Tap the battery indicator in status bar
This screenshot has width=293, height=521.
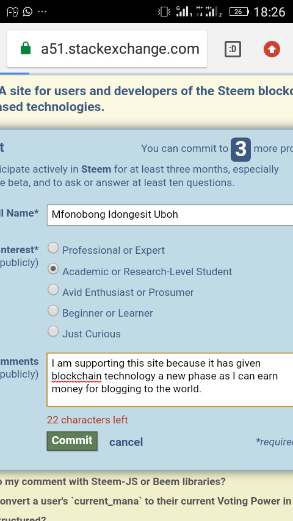239,12
